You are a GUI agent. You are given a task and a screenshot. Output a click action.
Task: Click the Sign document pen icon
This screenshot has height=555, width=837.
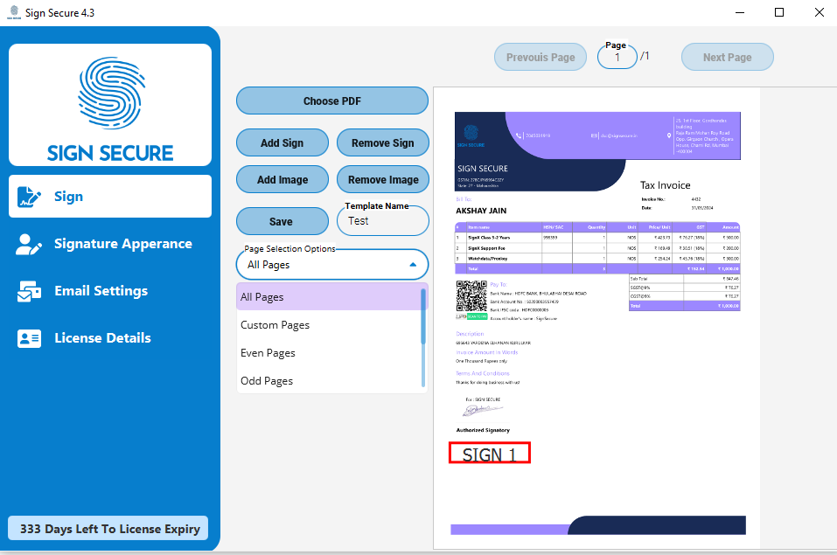click(29, 197)
